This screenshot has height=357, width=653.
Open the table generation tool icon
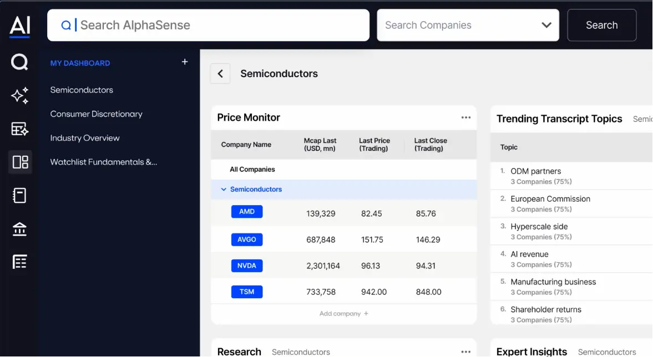(x=19, y=129)
